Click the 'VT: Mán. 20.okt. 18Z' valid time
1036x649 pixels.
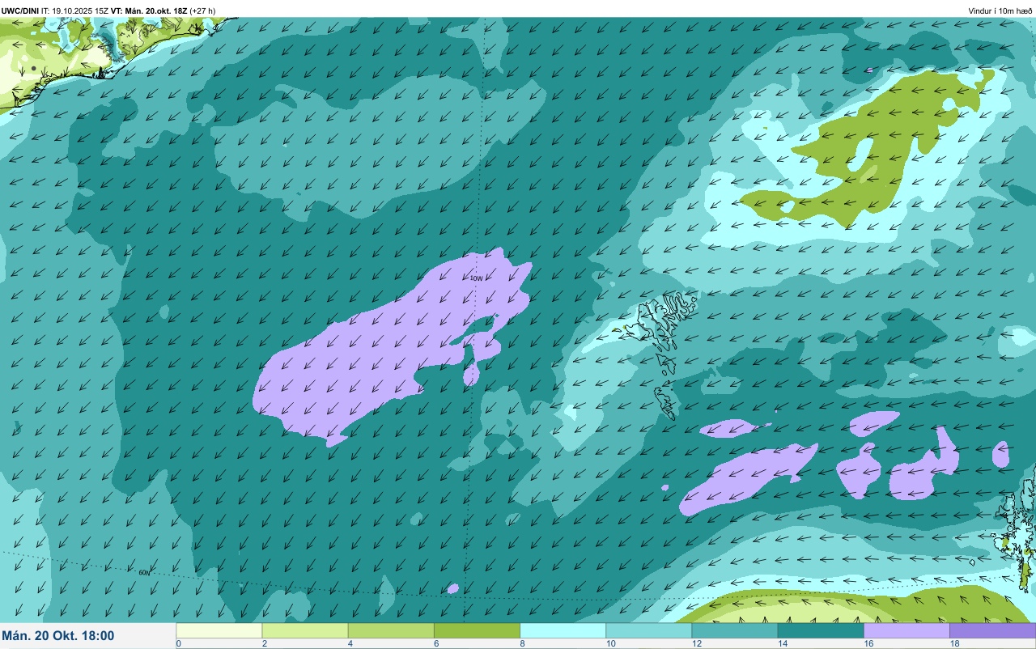point(149,11)
